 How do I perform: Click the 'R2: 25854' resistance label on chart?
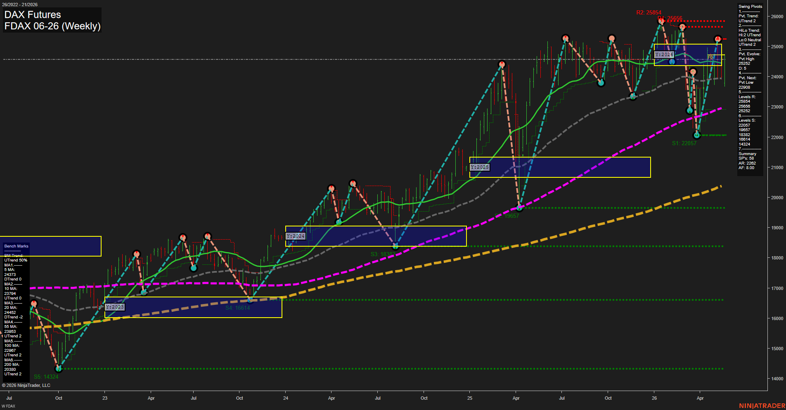click(x=649, y=13)
